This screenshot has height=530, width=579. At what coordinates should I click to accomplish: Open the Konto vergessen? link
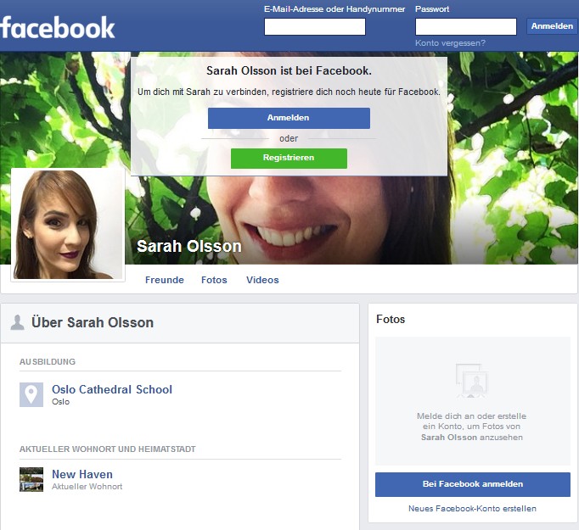click(x=450, y=42)
